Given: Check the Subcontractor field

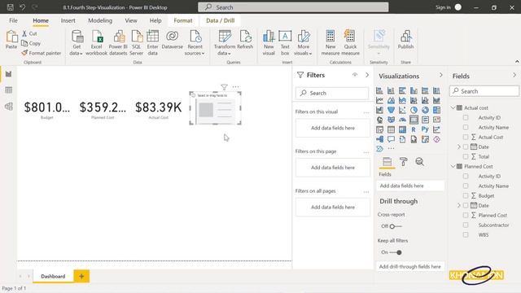Looking at the screenshot, I should pyautogui.click(x=466, y=225).
